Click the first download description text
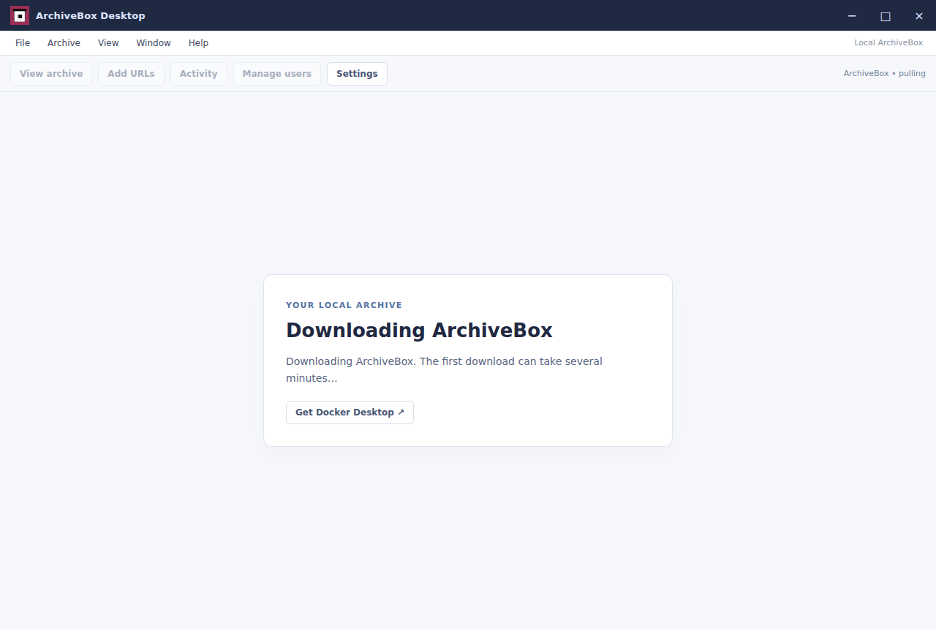 tap(444, 370)
